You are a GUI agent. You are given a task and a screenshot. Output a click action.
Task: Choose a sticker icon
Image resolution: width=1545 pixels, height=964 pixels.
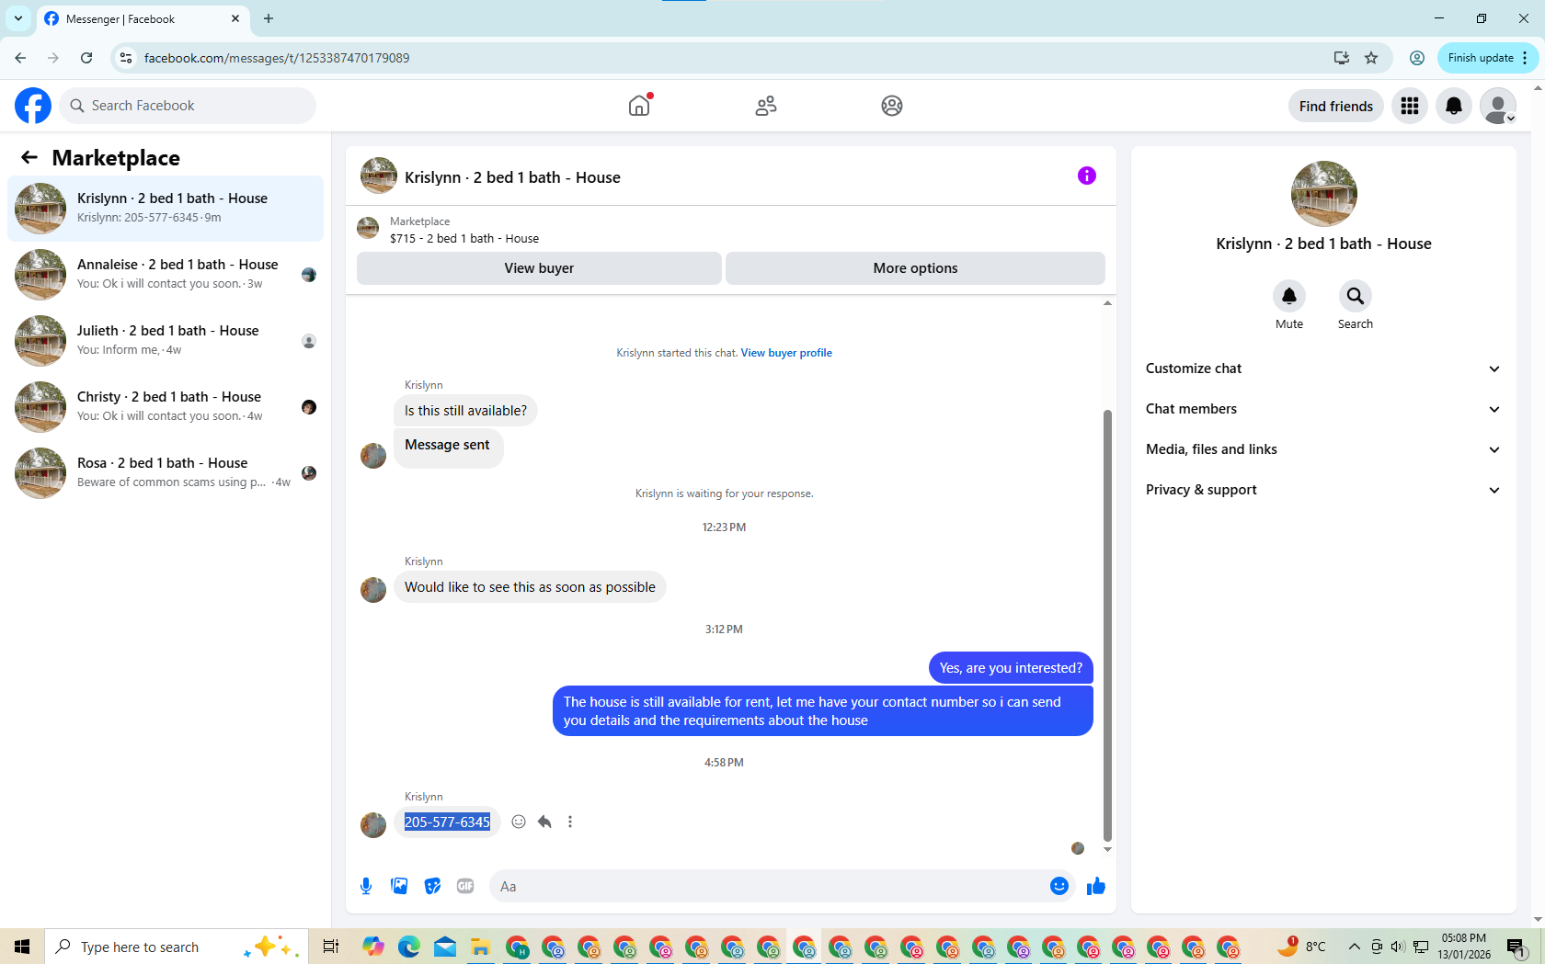[432, 886]
